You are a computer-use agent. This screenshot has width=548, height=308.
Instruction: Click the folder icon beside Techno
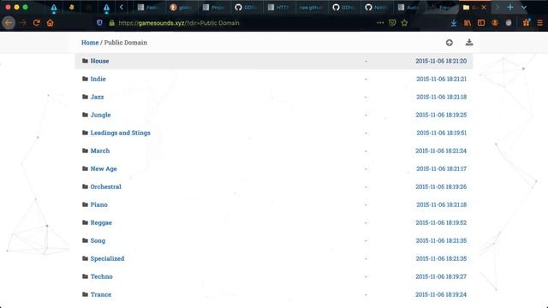85,276
